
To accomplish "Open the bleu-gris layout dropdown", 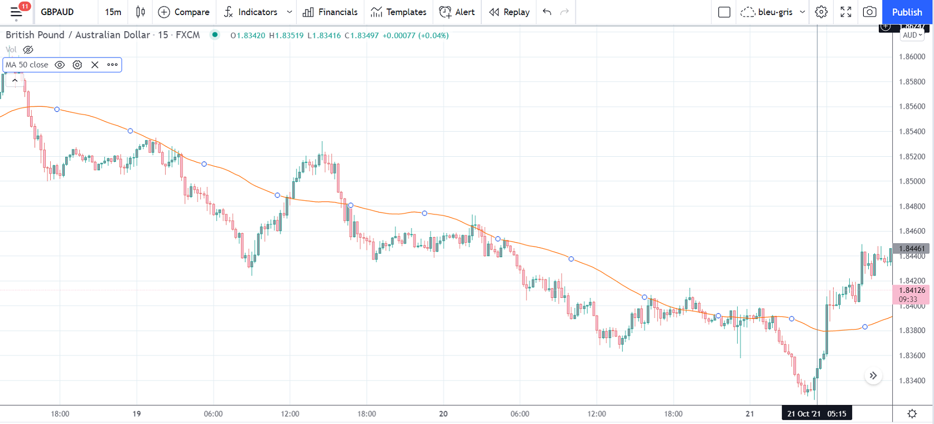I will (802, 12).
